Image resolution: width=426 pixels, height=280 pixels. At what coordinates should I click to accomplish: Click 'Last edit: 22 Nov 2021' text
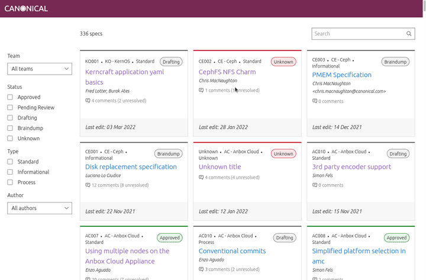[110, 211]
